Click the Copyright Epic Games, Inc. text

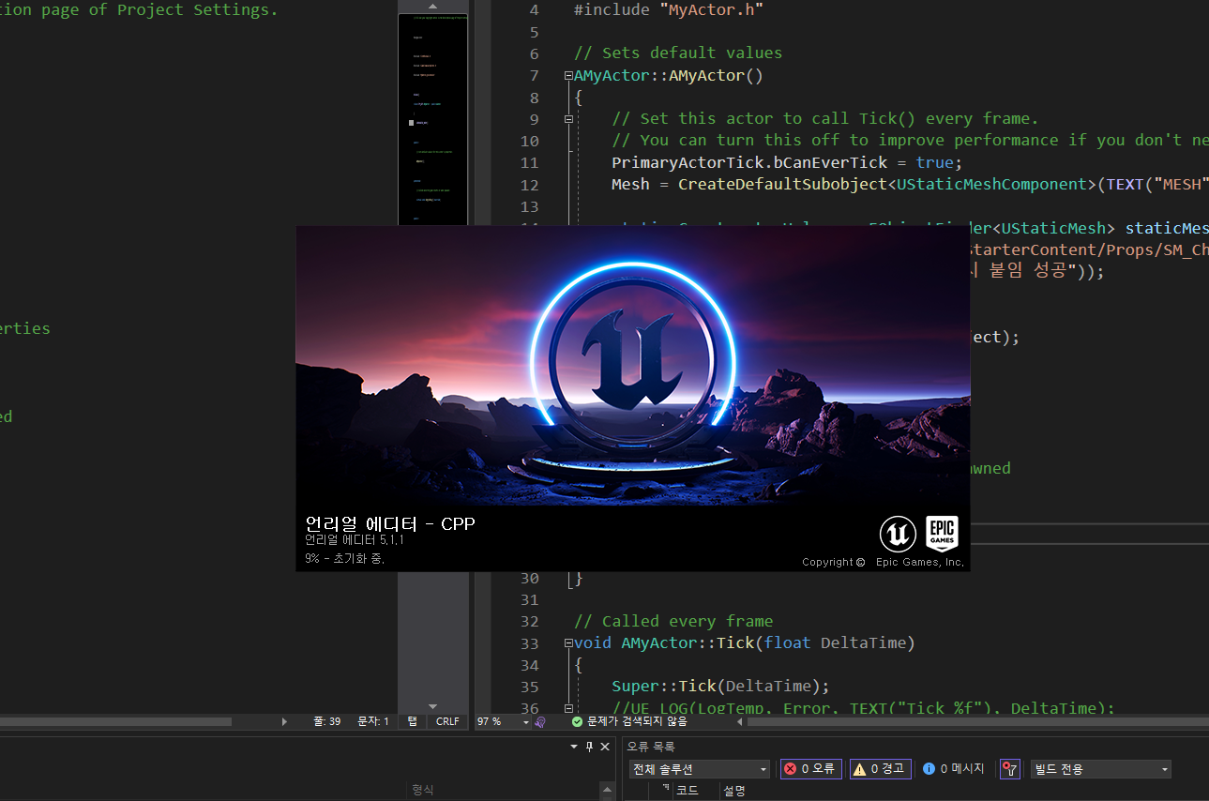coord(883,562)
